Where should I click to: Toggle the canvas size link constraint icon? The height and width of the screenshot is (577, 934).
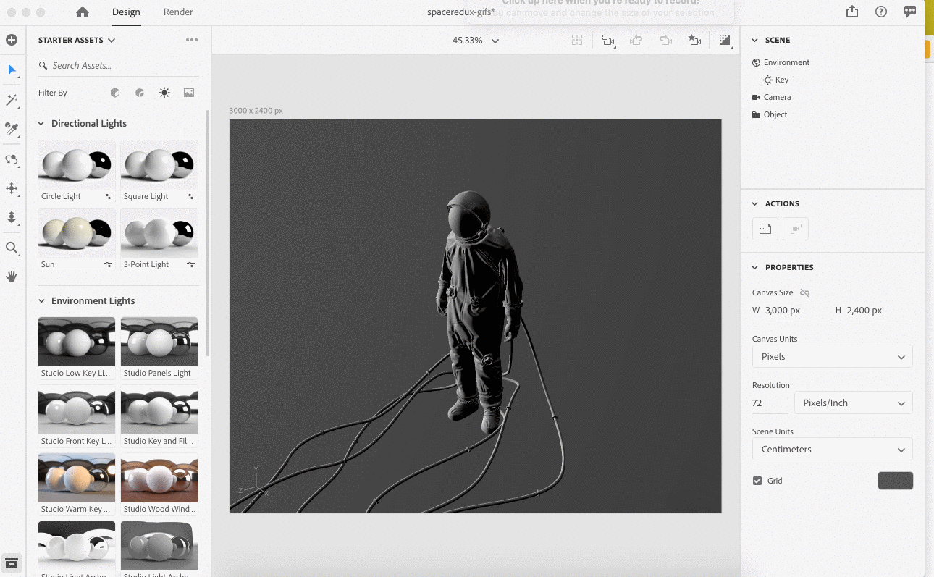coord(804,292)
